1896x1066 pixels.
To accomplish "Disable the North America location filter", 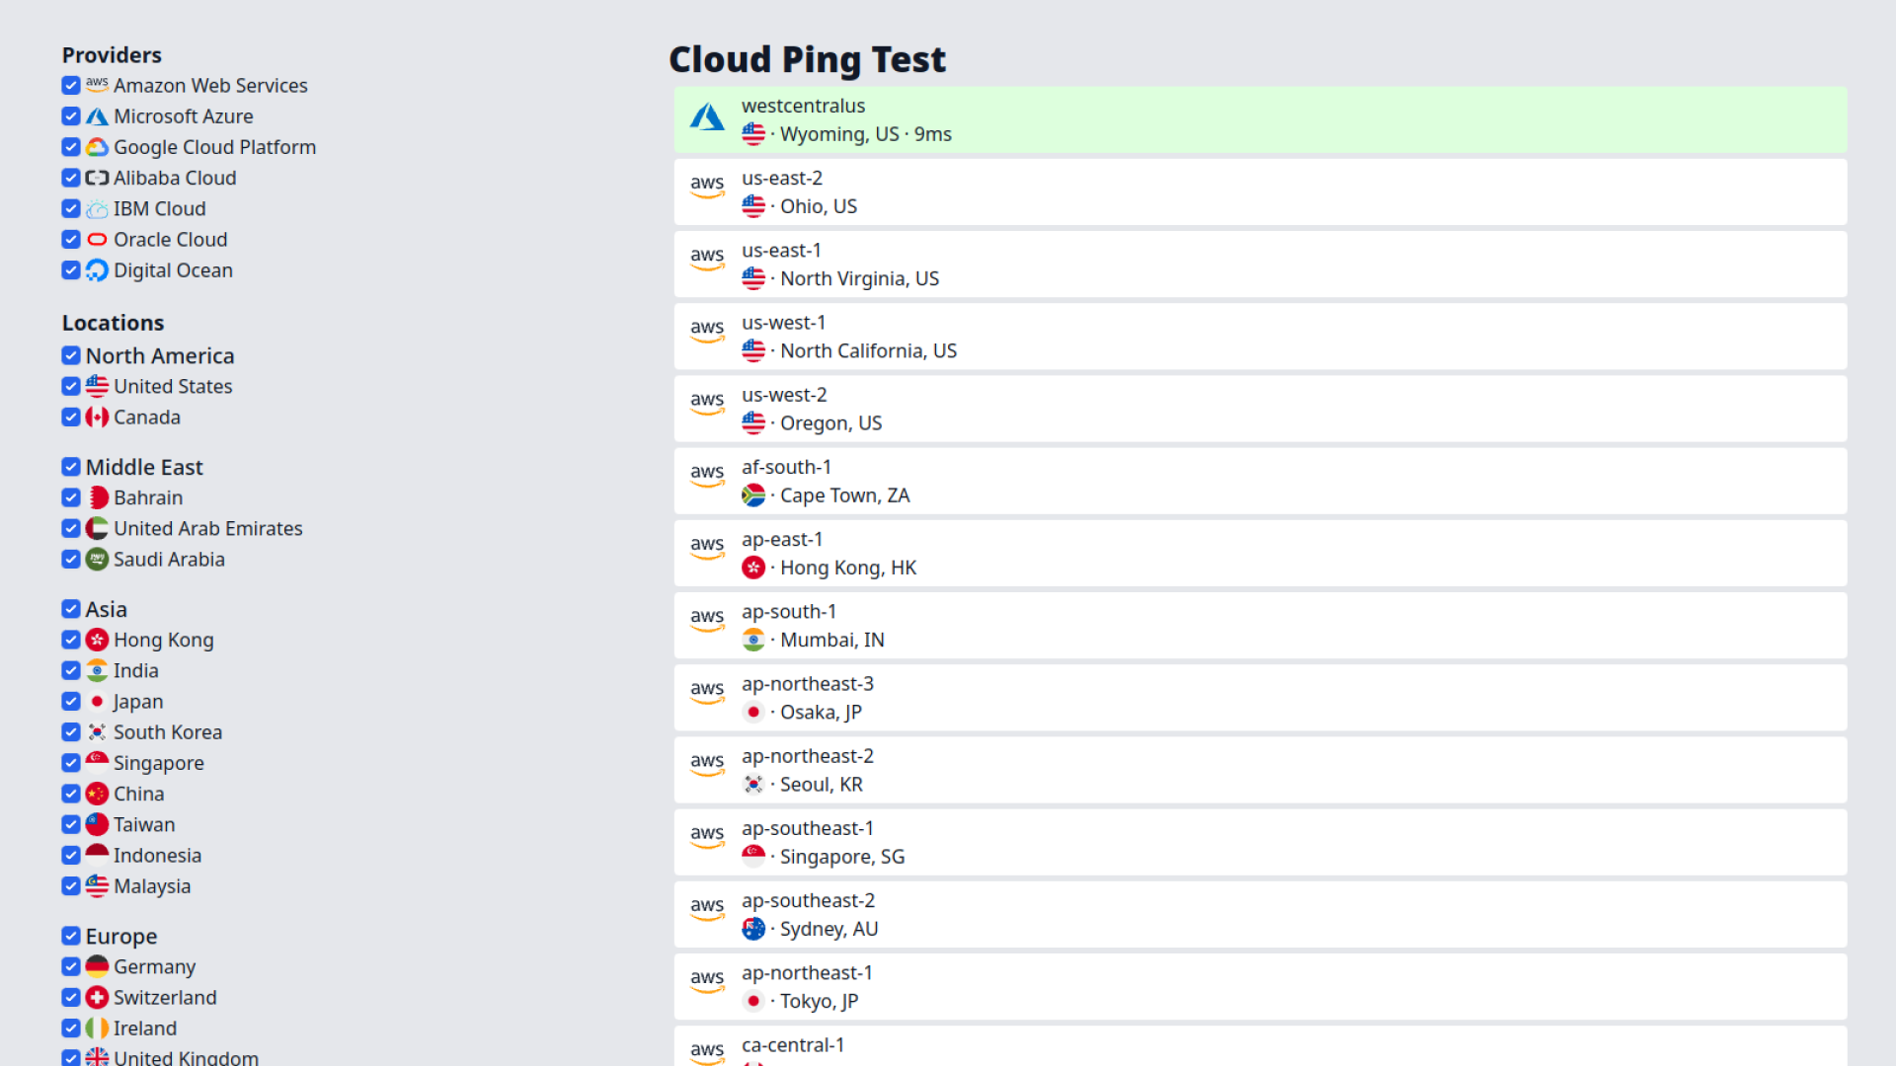I will (x=70, y=355).
